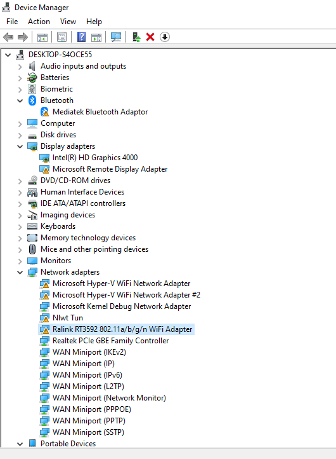
Task: Collapse the Network adapters category
Action: click(20, 272)
